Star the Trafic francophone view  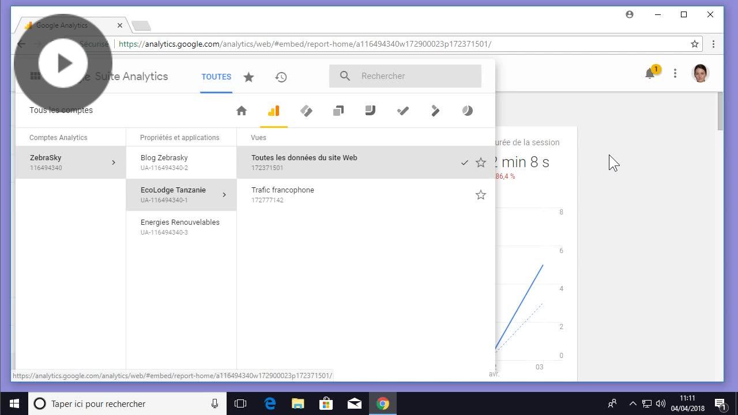[480, 195]
